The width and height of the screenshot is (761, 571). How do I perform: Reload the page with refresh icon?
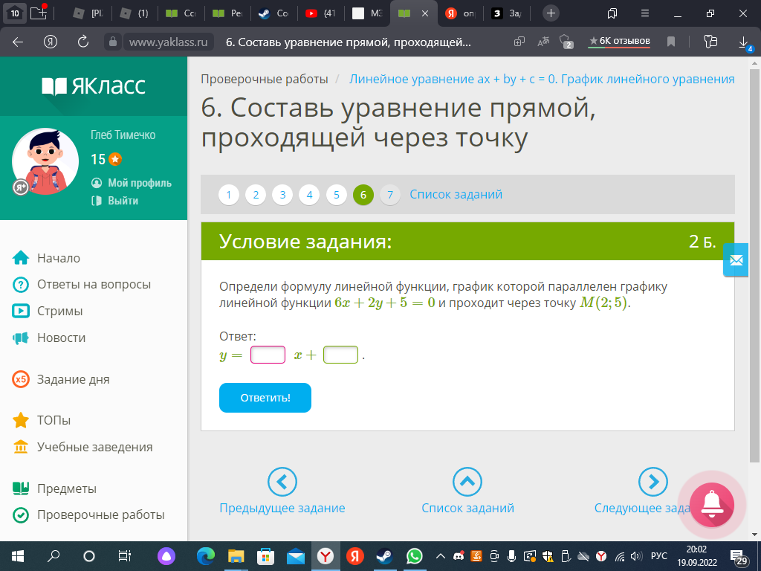[x=83, y=42]
